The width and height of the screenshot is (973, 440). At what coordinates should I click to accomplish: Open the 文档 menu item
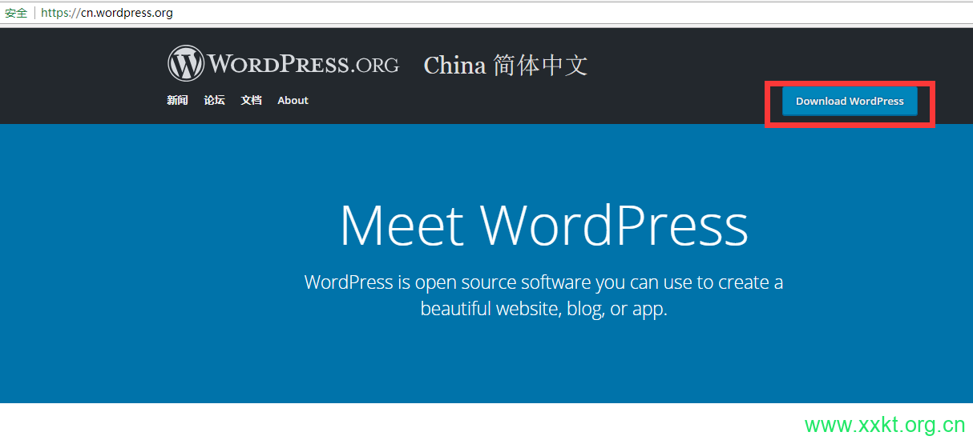[251, 101]
